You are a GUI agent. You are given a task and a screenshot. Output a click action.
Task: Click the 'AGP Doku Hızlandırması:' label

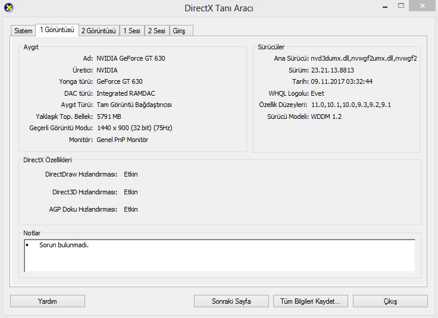pos(83,209)
